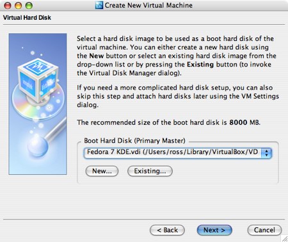288x242 pixels.
Task: Click the Create New Virtual Machine title
Action: [x=148, y=5]
